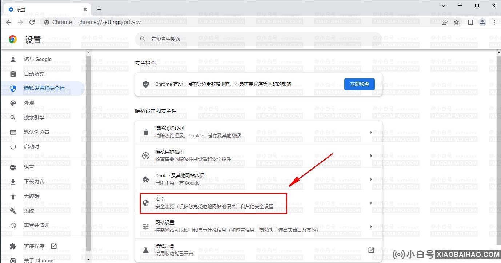This screenshot has height=263, width=501.
Task: Click the wrench icon next to 系统
Action: coord(13,211)
